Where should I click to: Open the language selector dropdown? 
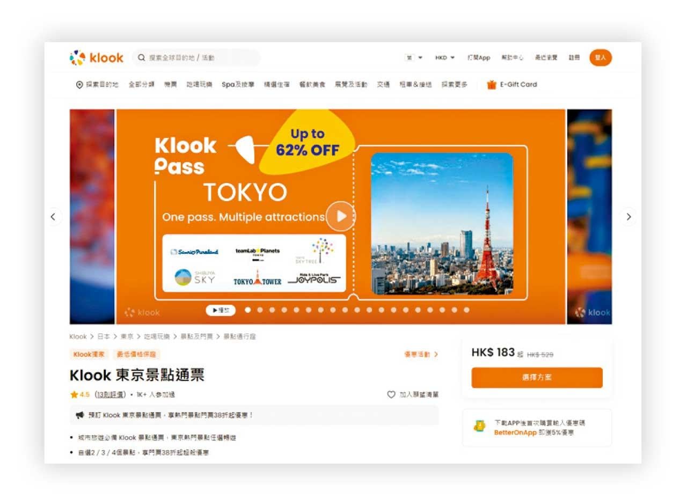click(x=414, y=57)
